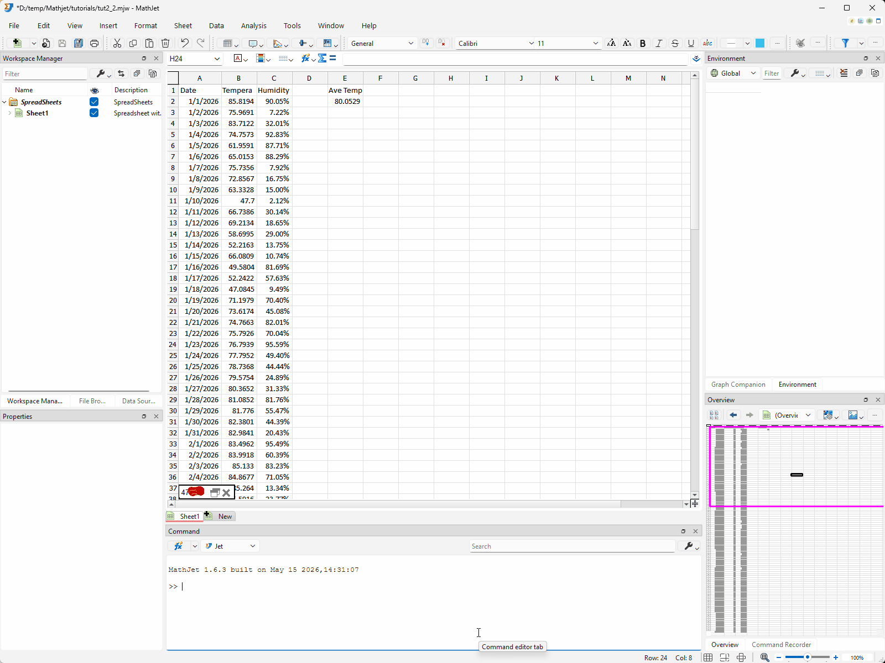This screenshot has height=663, width=885.
Task: Click the Cut scissors icon
Action: [117, 43]
